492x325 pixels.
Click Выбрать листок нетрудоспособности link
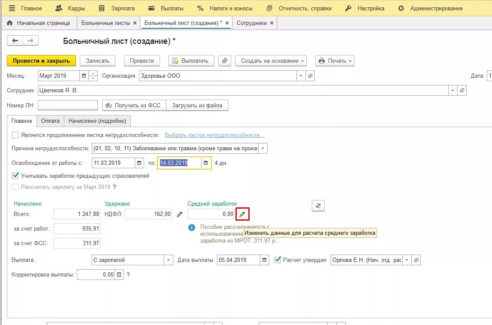214,135
